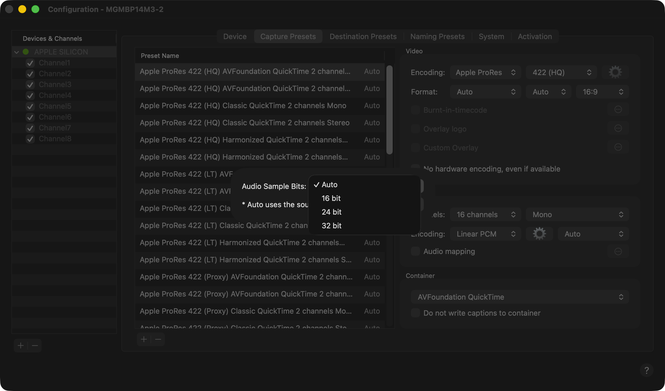
Task: Switch to the Activation tab
Action: [535, 36]
